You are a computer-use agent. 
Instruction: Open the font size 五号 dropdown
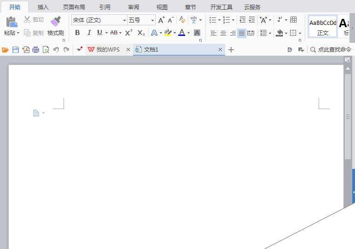(x=152, y=20)
